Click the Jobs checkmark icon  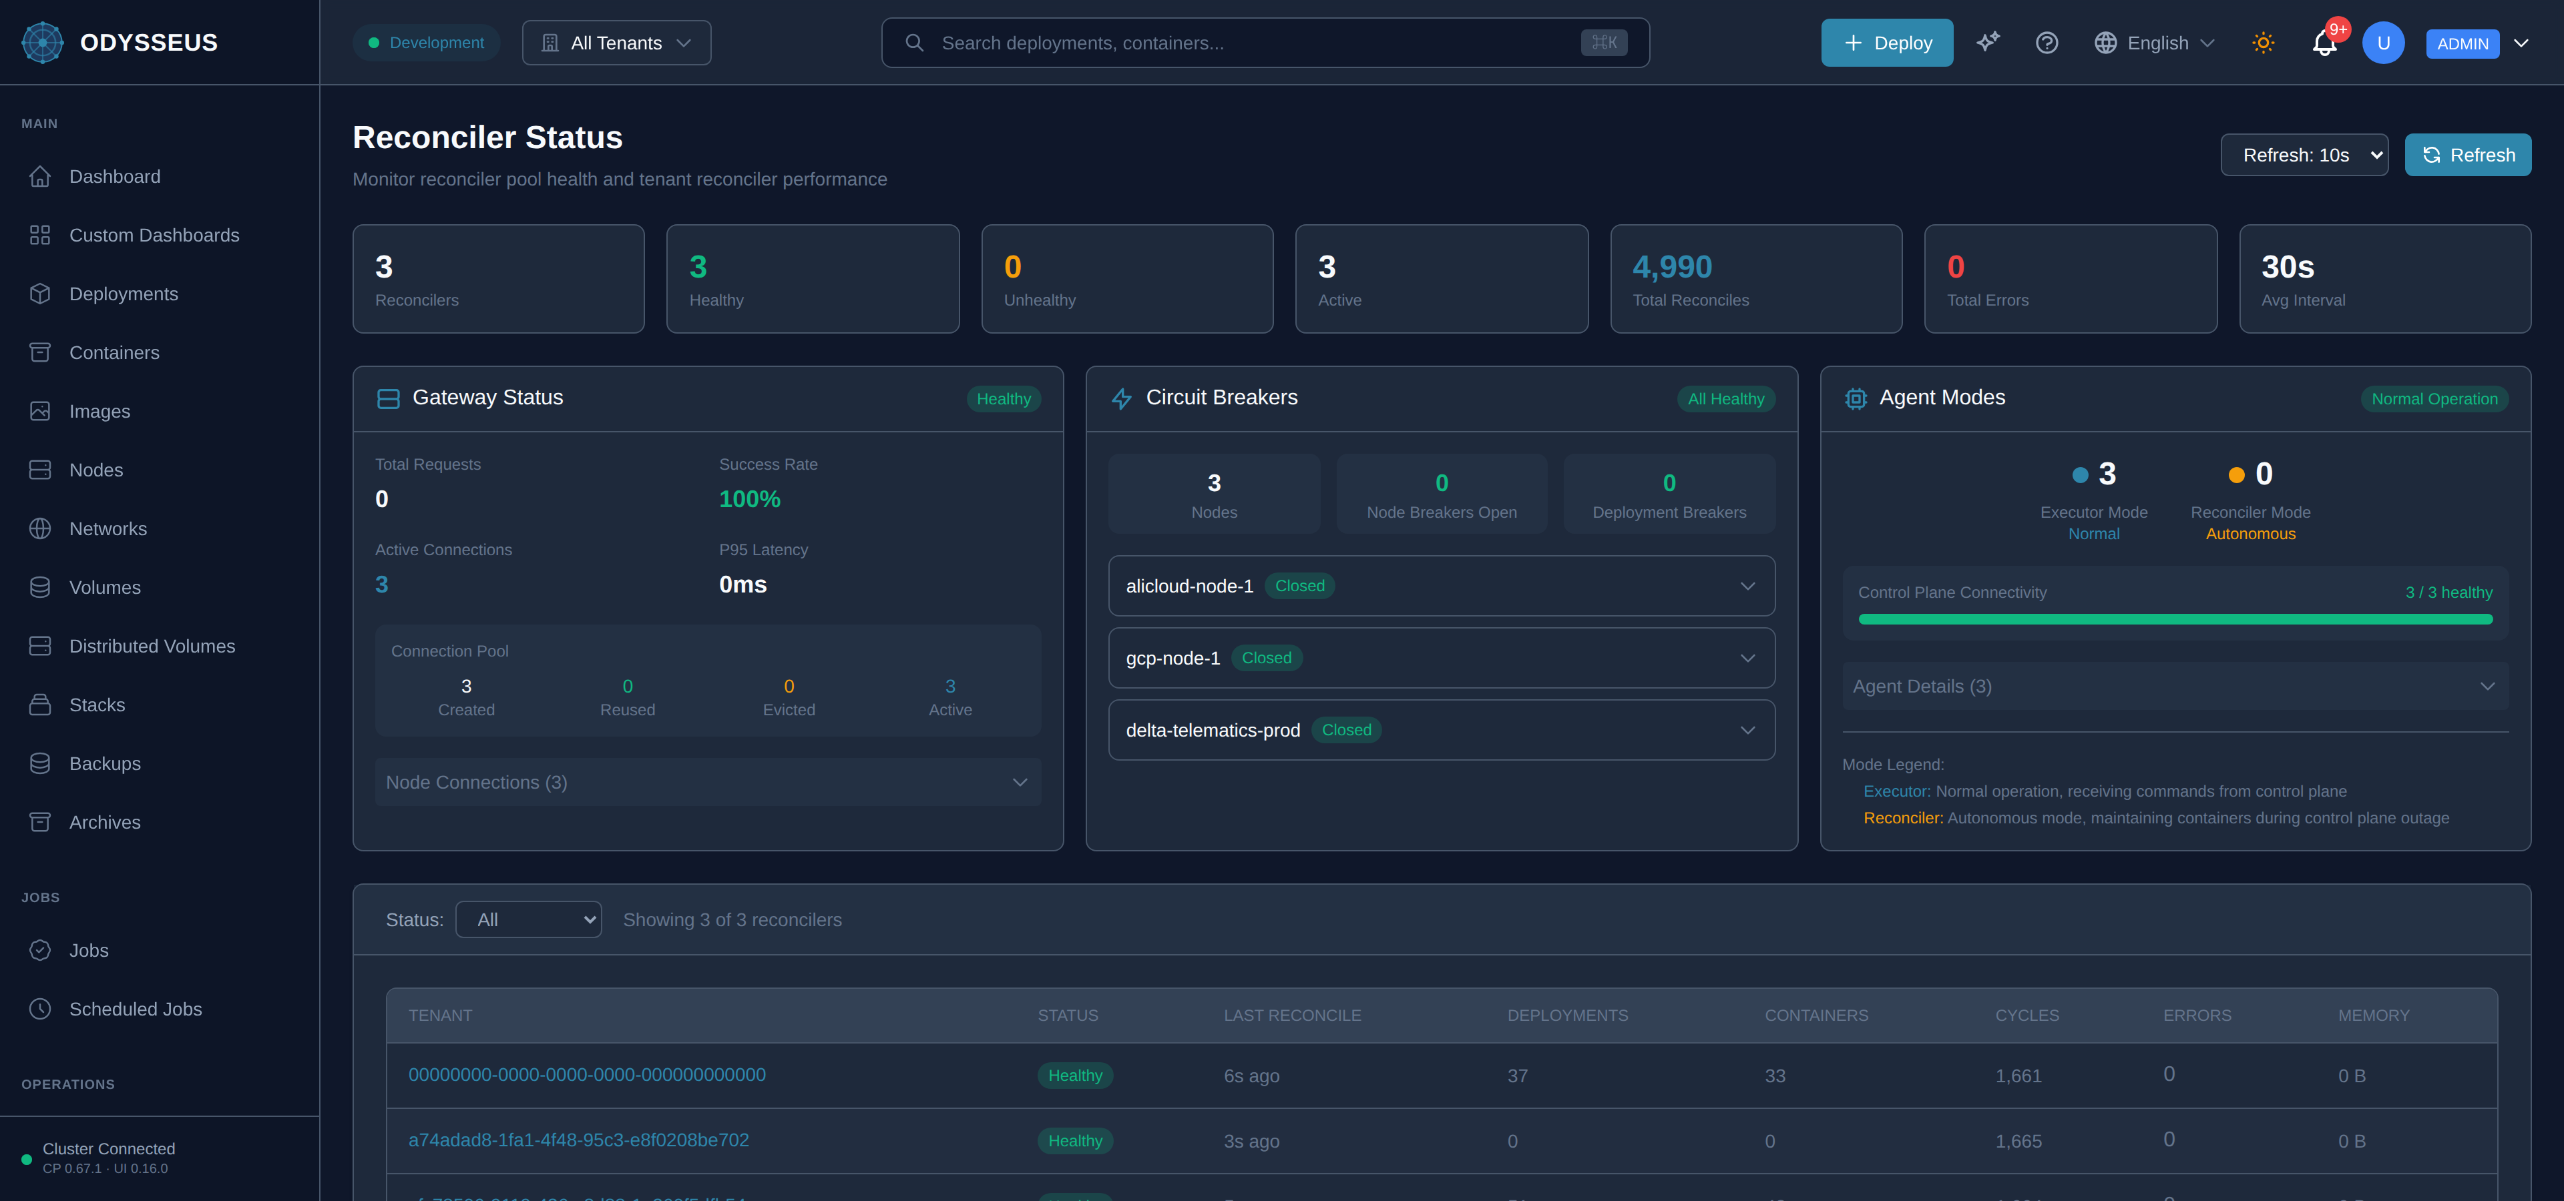point(40,949)
